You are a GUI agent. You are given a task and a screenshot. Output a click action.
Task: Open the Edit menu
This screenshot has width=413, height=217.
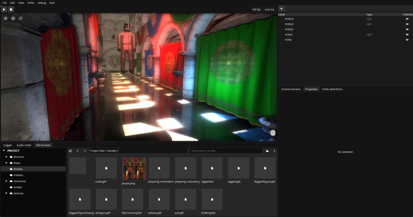12,3
